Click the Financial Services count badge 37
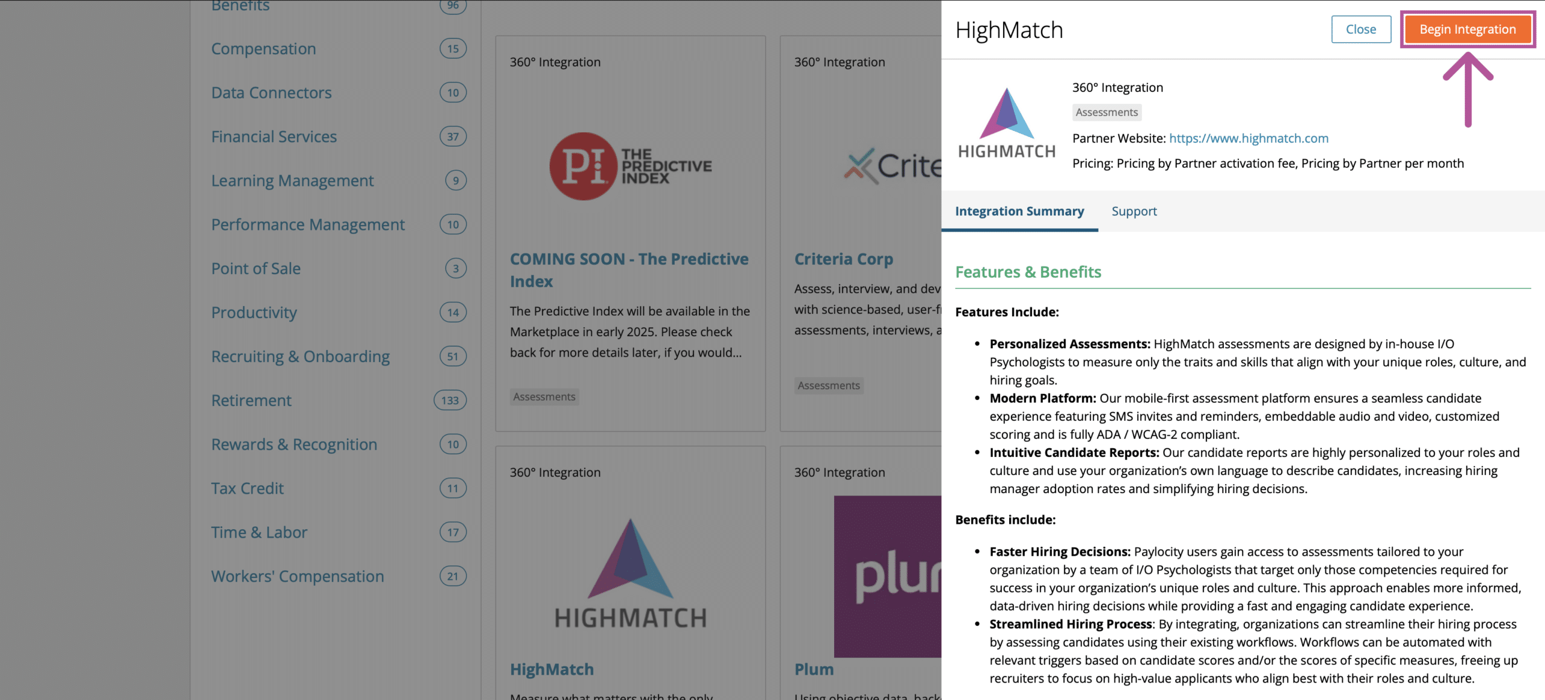The image size is (1545, 700). point(453,136)
